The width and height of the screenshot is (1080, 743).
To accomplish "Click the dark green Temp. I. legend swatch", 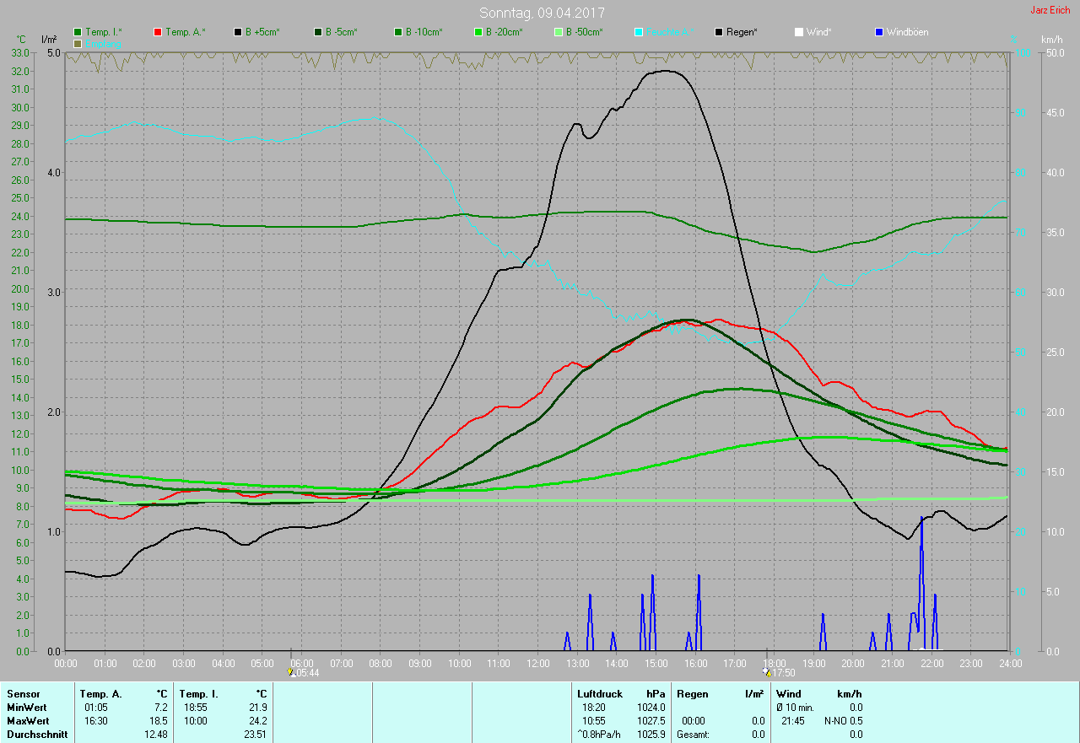I will [78, 32].
